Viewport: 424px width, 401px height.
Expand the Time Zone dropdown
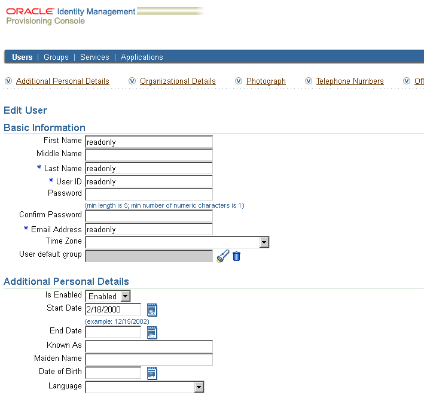click(x=264, y=242)
